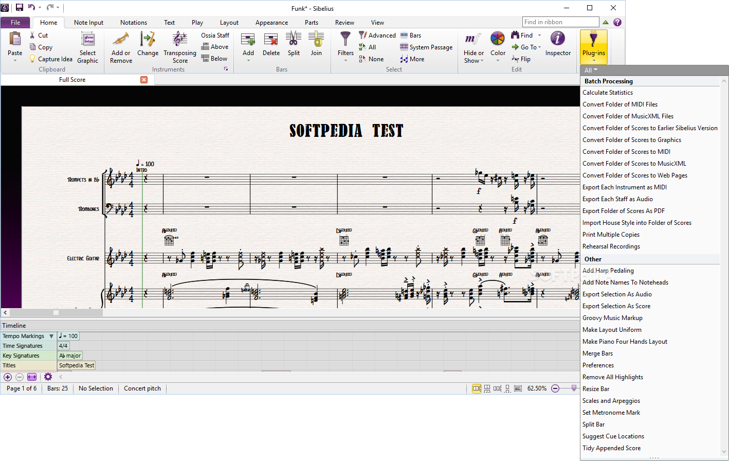Expand the Color dropdown arrow

(498, 61)
